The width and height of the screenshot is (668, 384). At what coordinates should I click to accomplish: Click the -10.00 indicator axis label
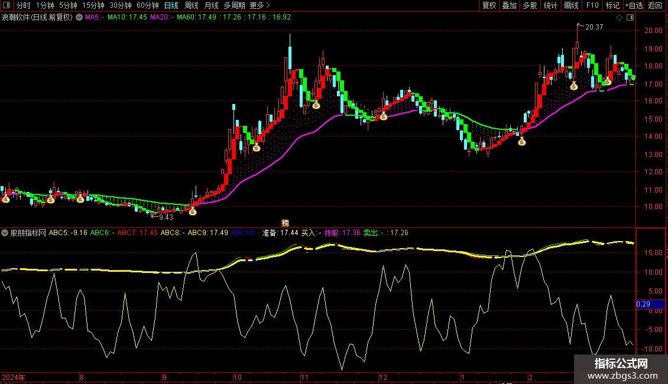click(653, 349)
